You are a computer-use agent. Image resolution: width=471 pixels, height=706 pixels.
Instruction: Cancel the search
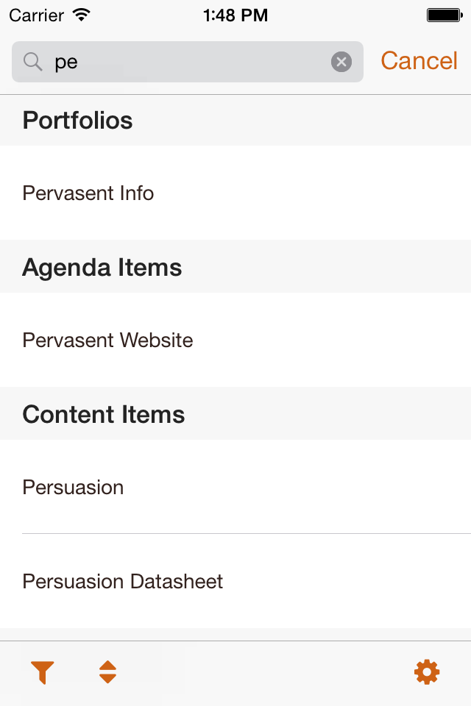point(419,61)
